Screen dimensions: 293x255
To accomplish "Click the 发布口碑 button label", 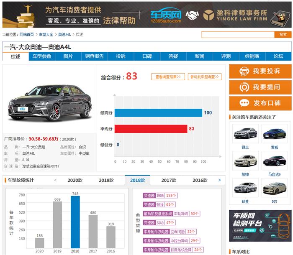I will click(267, 103).
